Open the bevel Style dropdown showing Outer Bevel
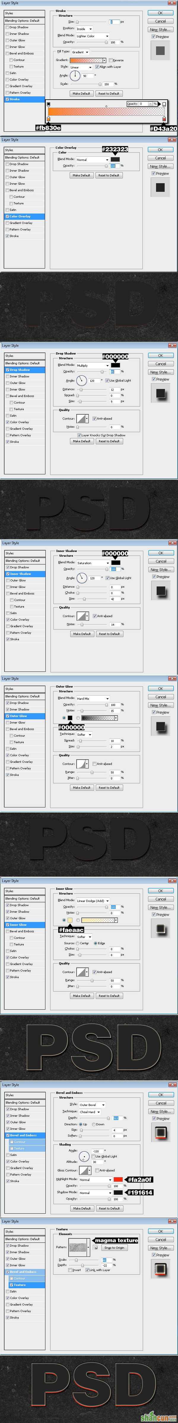The image size is (178, 1423). (92, 1105)
